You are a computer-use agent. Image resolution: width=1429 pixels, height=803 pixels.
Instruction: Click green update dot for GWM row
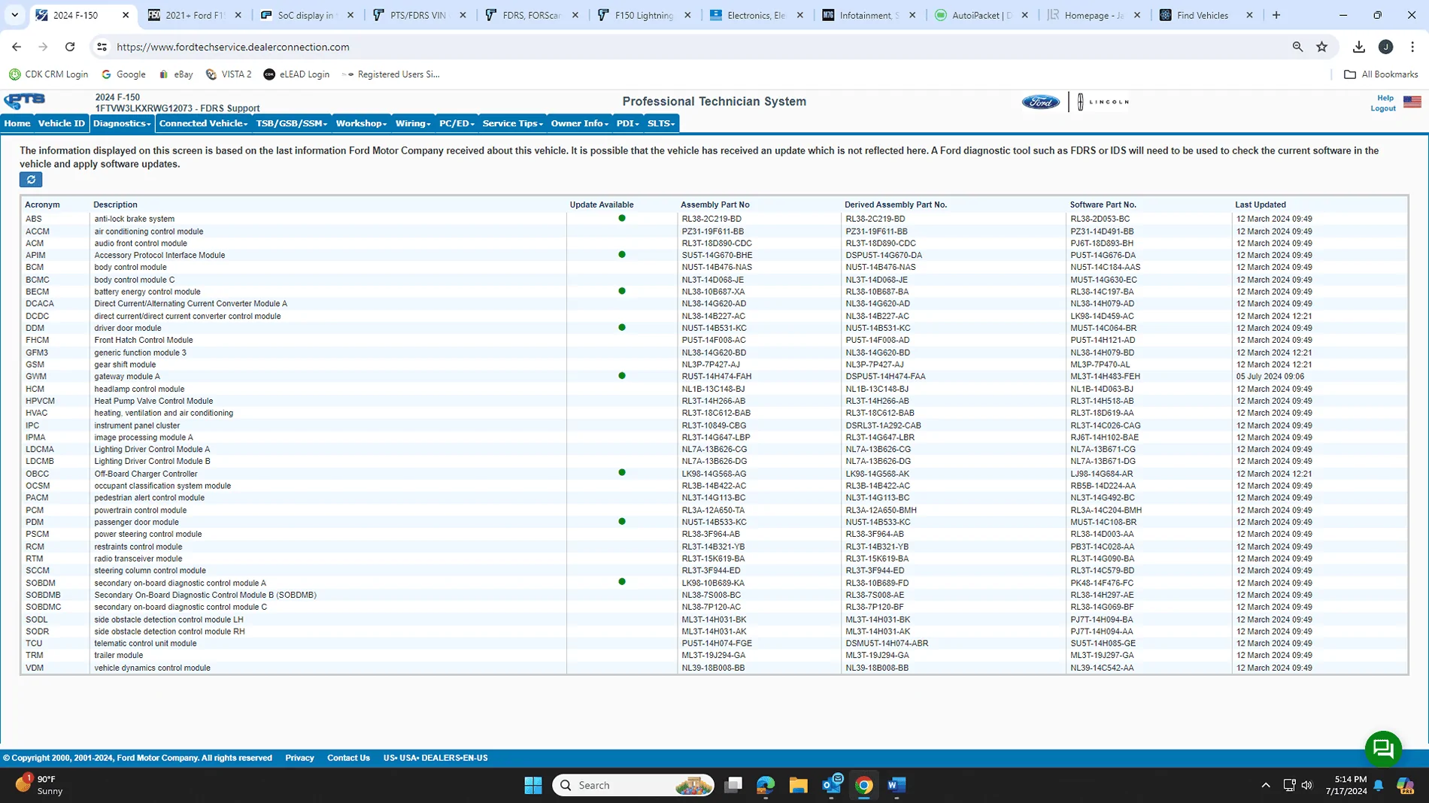point(621,376)
